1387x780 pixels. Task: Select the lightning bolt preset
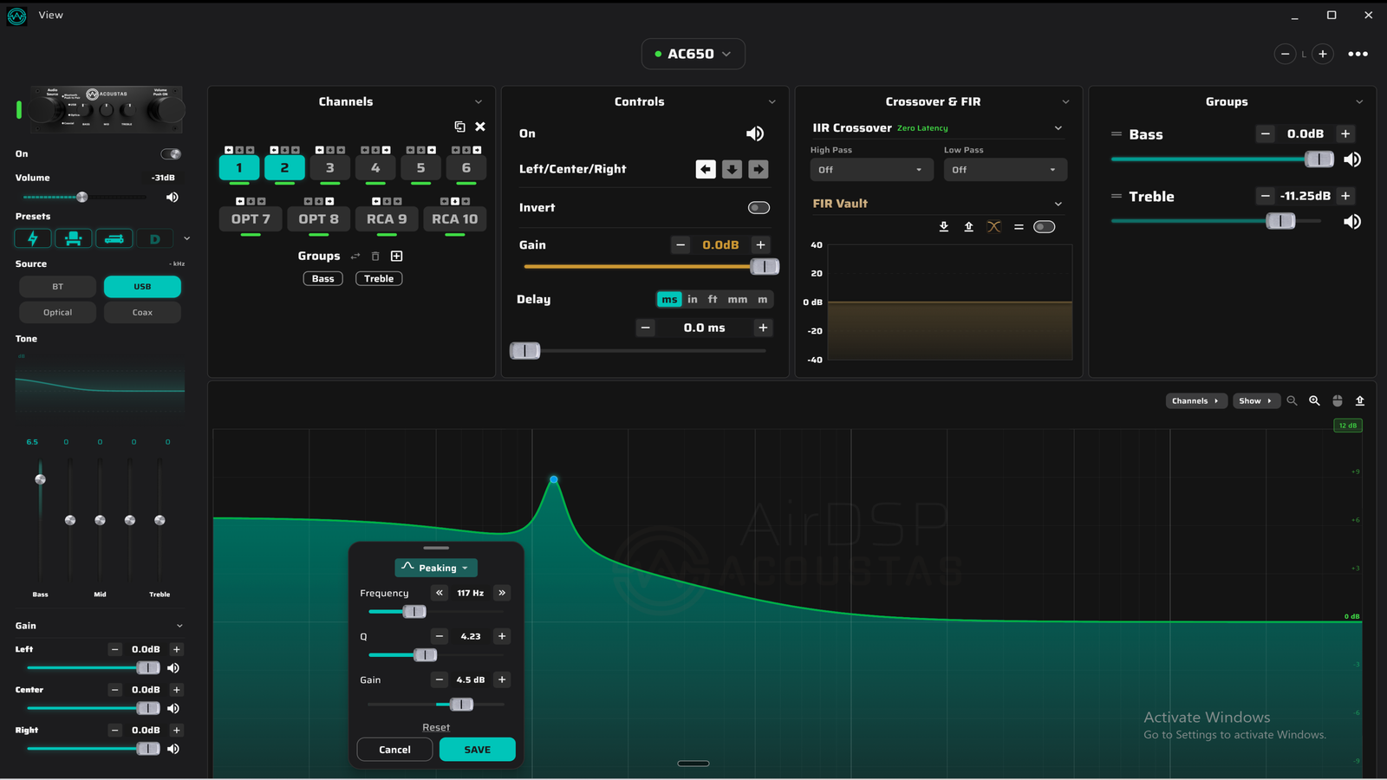[33, 238]
